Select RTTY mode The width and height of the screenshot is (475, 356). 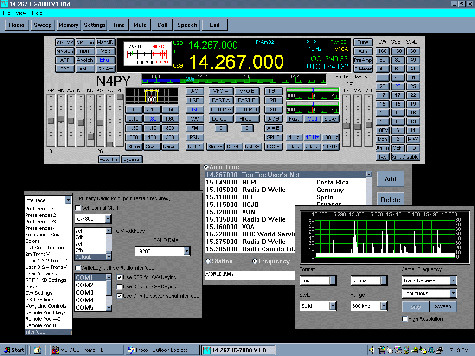pyautogui.click(x=194, y=146)
